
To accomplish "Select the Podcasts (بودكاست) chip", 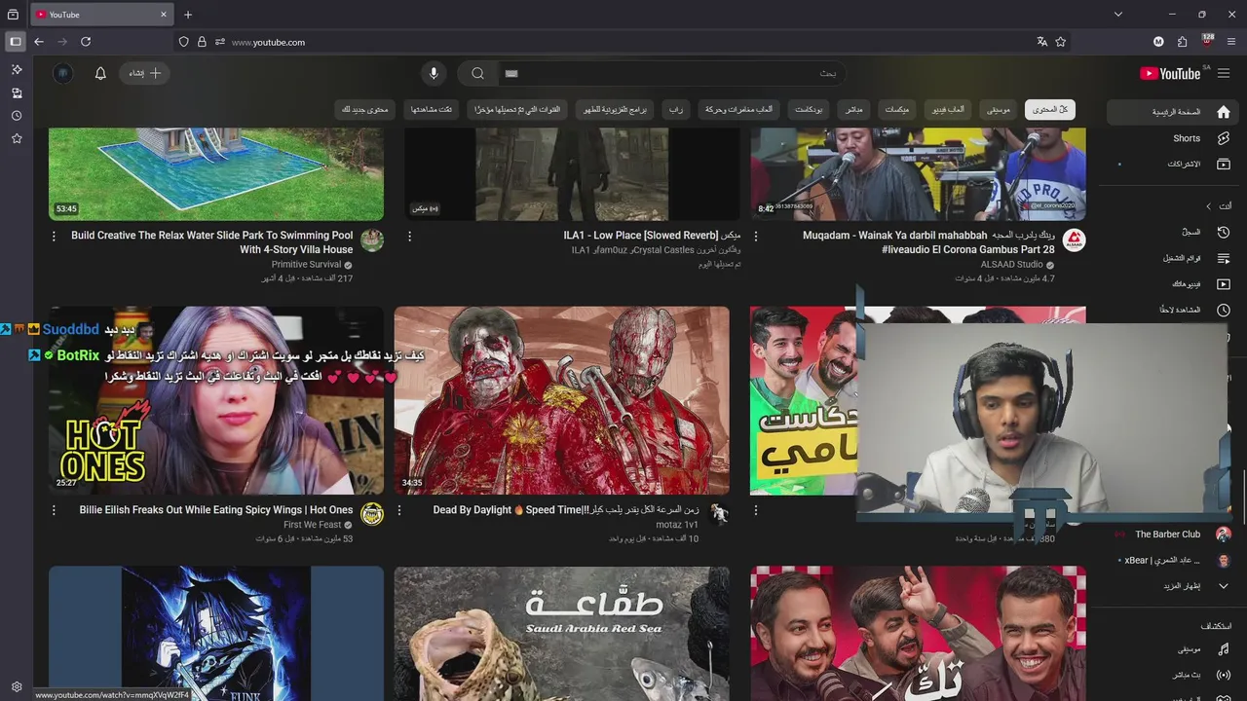I will pos(809,110).
